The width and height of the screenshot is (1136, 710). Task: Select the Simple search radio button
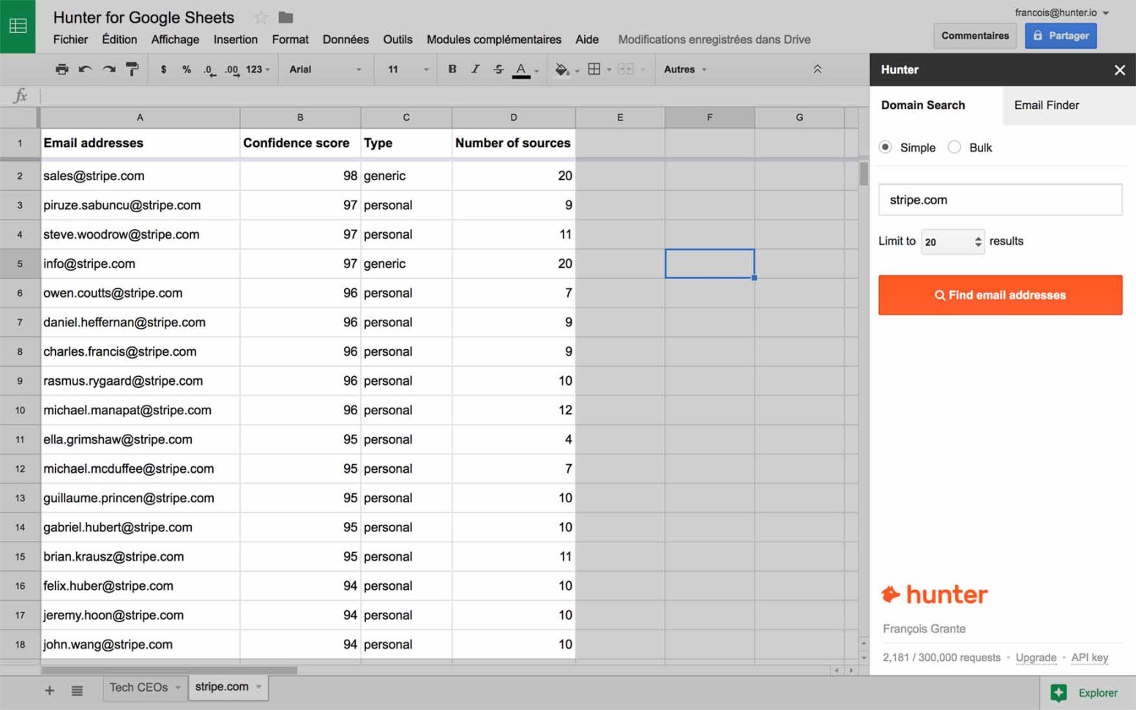coord(886,147)
